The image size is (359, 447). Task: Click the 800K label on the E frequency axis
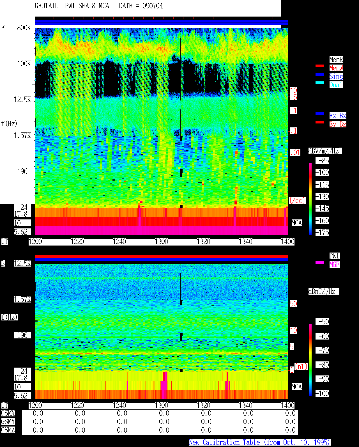point(24,28)
